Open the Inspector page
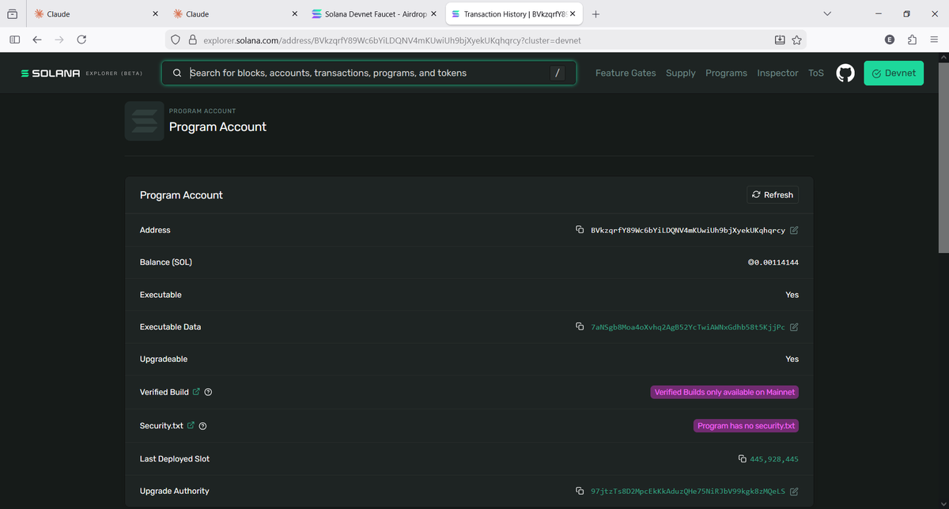949x509 pixels. click(777, 73)
